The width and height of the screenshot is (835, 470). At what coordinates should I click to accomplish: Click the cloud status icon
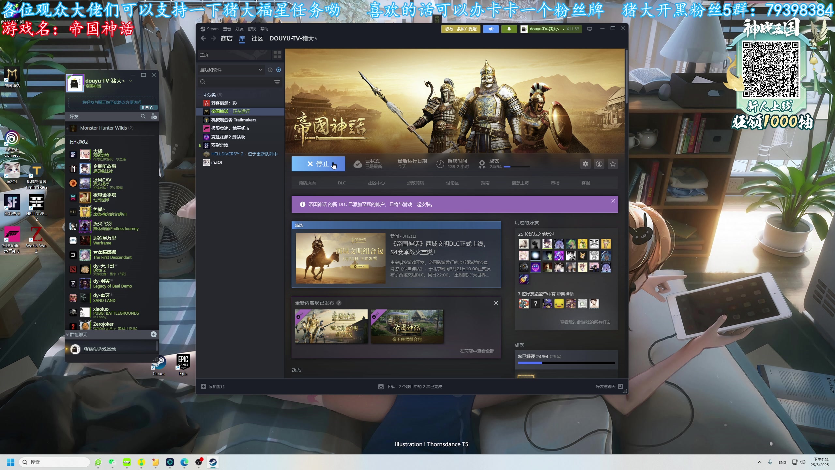click(358, 164)
